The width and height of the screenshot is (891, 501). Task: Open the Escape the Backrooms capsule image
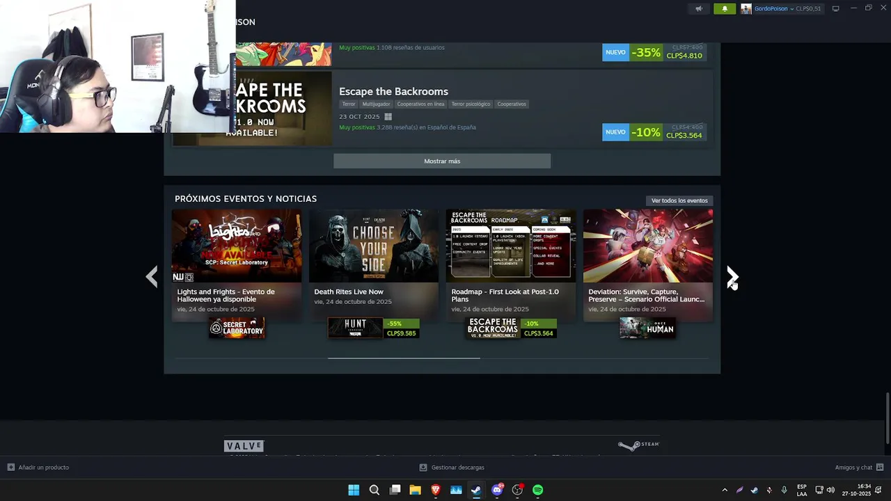tap(252, 109)
